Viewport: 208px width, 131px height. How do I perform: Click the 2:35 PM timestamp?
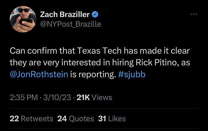point(23,97)
